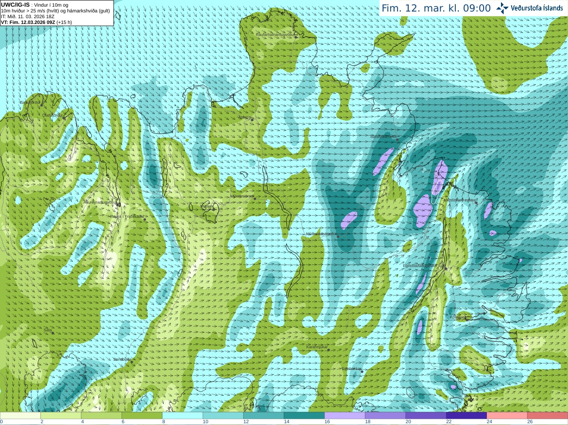
Task: Click the Veðurstofa Íslands name text
Action: click(x=536, y=8)
